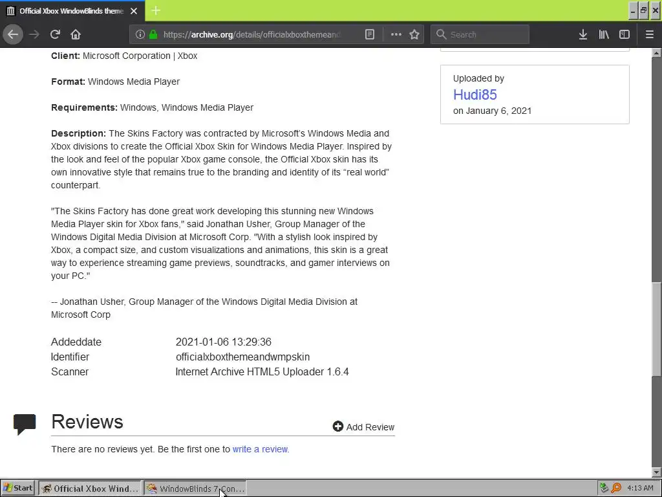Click the Addeddate label
662x497 pixels.
click(76, 342)
